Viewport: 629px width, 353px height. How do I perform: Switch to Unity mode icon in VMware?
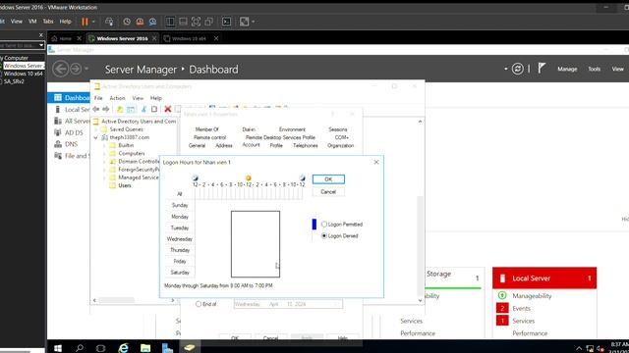[208, 22]
